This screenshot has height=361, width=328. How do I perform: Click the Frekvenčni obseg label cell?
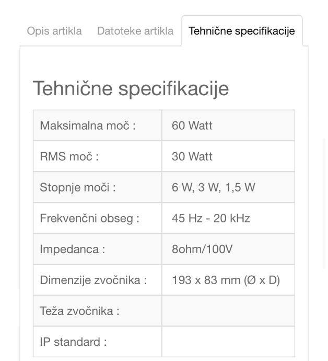(97, 218)
